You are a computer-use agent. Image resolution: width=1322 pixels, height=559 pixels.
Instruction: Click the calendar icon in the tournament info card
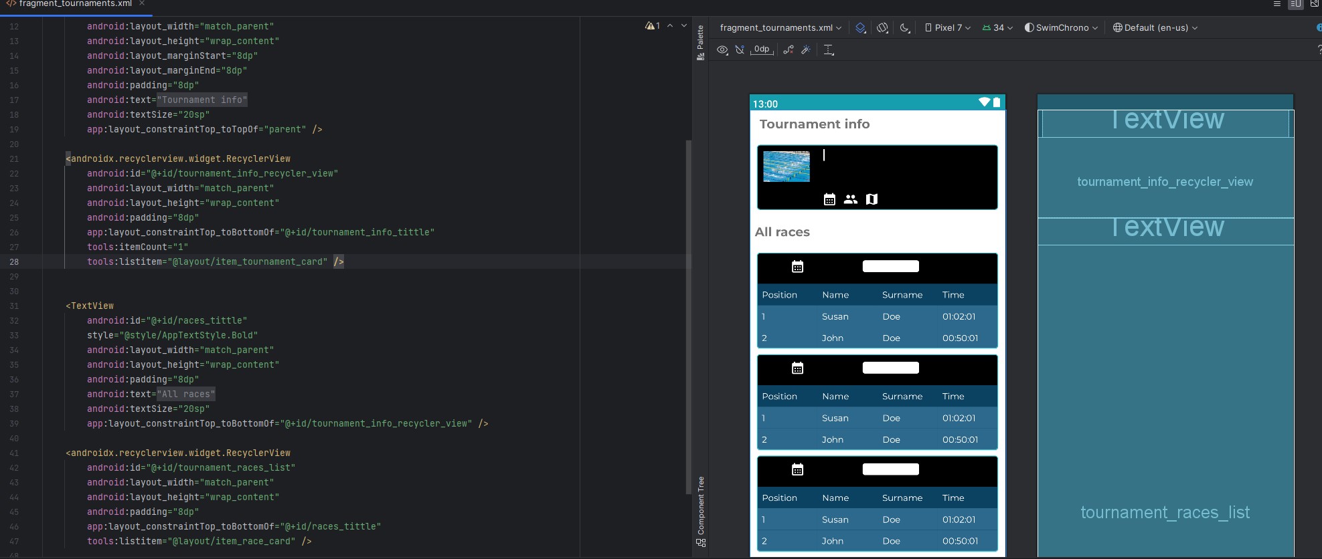(x=829, y=199)
